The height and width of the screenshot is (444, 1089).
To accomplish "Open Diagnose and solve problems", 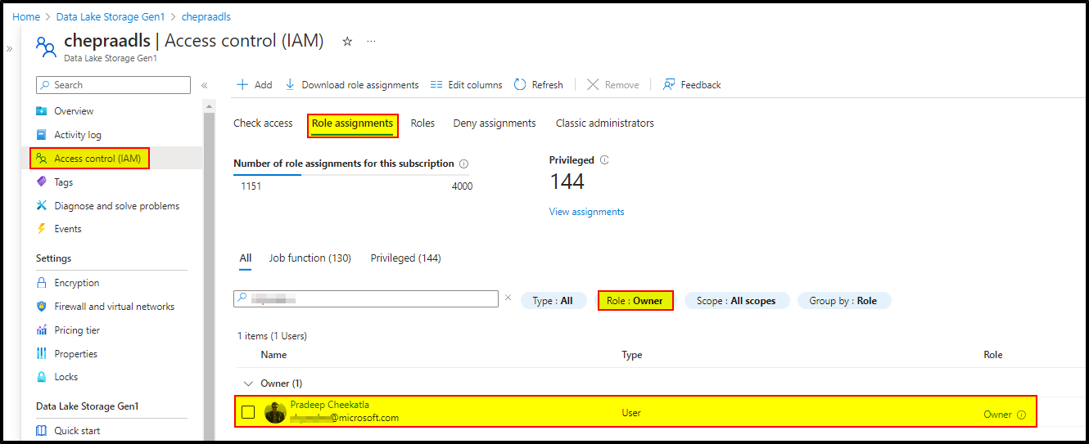I will click(117, 206).
